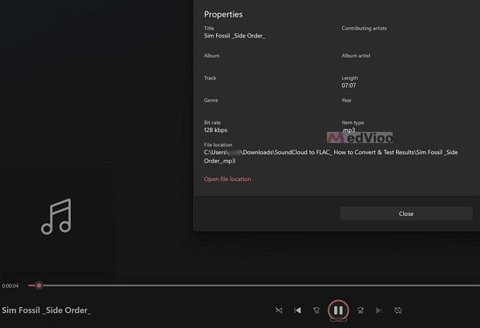Click the track title 'Sim Fossil _Side Order_' at bottom
This screenshot has width=480, height=328.
click(47, 310)
